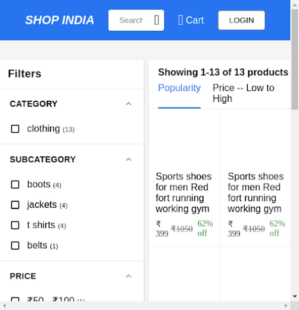299x310 pixels.
Task: Switch to the Popularity sorting tab
Action: pos(179,88)
